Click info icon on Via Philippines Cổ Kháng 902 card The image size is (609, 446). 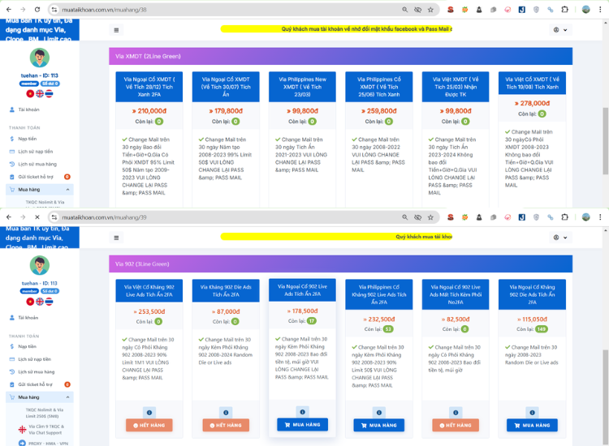pyautogui.click(x=377, y=412)
